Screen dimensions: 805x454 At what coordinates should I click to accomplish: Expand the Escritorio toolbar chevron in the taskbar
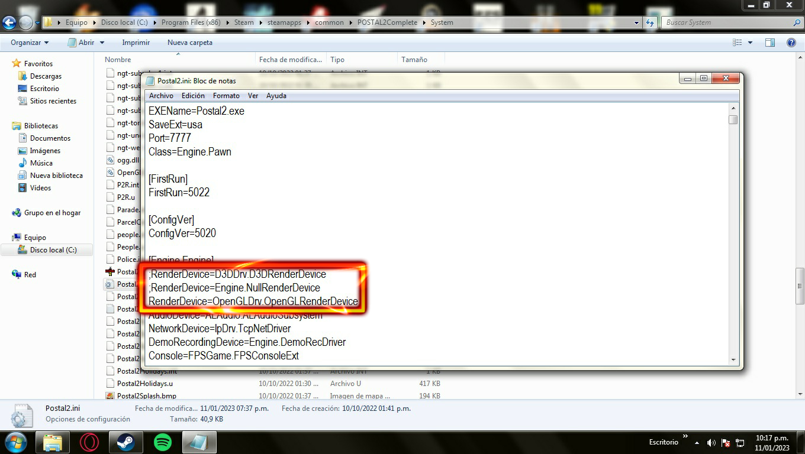[x=685, y=437]
